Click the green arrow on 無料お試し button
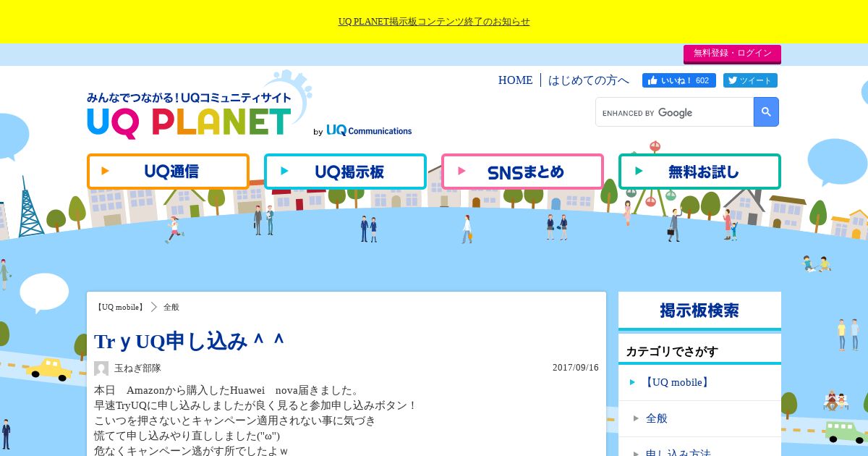Image resolution: width=868 pixels, height=456 pixels. [639, 172]
